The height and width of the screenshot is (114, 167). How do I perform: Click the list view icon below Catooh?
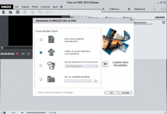click(164, 22)
